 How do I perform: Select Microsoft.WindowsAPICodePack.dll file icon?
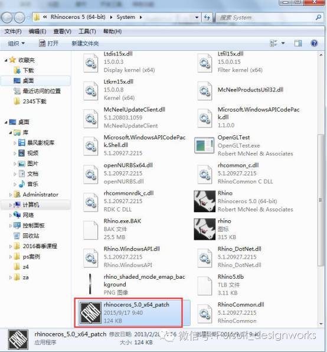pos(205,119)
